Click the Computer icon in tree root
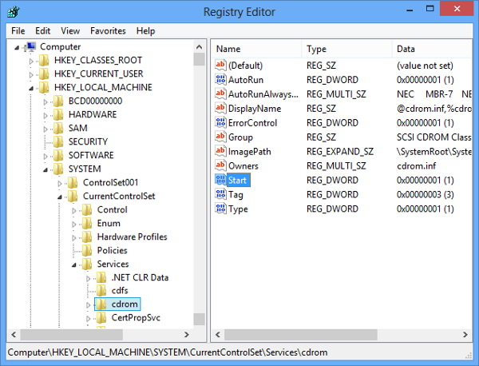This screenshot has height=366, width=479. 31,47
